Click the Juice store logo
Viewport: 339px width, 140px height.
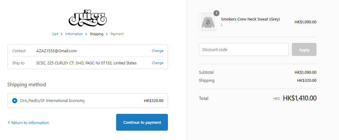point(88,18)
